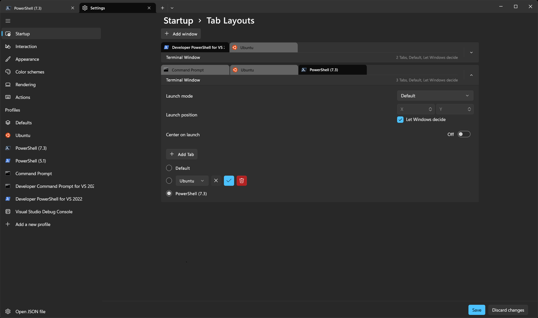Switch to the PowerShell (7.3) terminal tab
Image resolution: width=538 pixels, height=318 pixels.
coord(332,70)
